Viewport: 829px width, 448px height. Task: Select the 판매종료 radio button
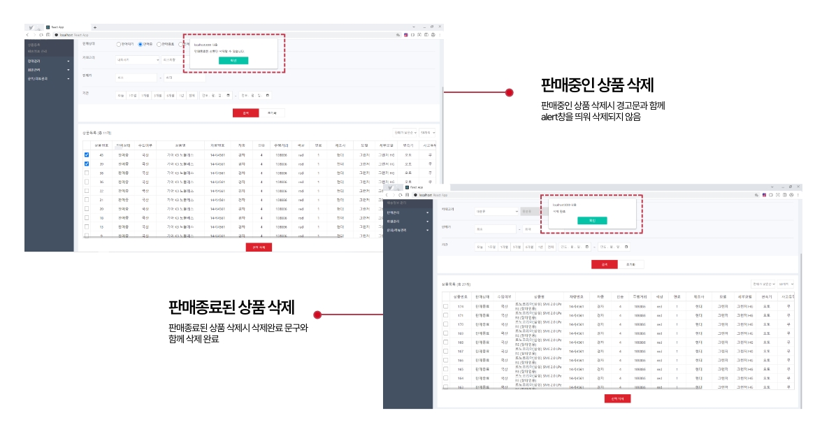[159, 45]
